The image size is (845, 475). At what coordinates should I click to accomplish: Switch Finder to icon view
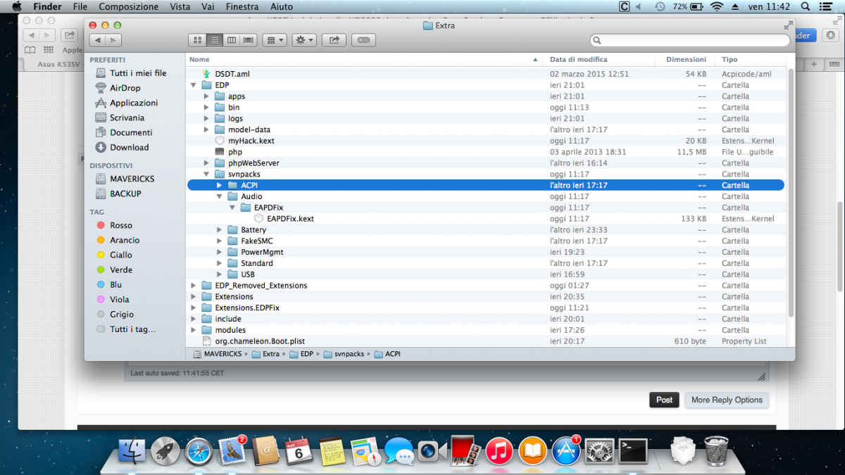(x=198, y=40)
